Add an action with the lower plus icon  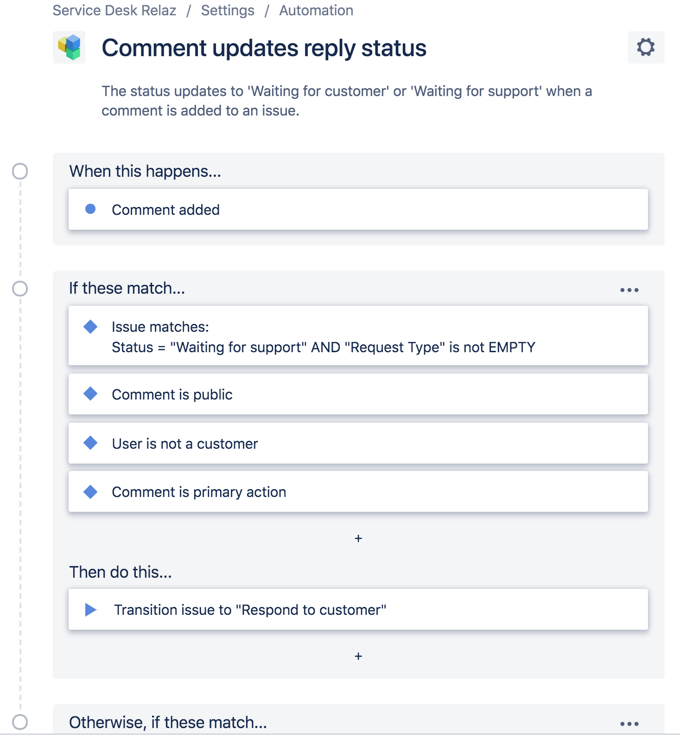tap(358, 656)
